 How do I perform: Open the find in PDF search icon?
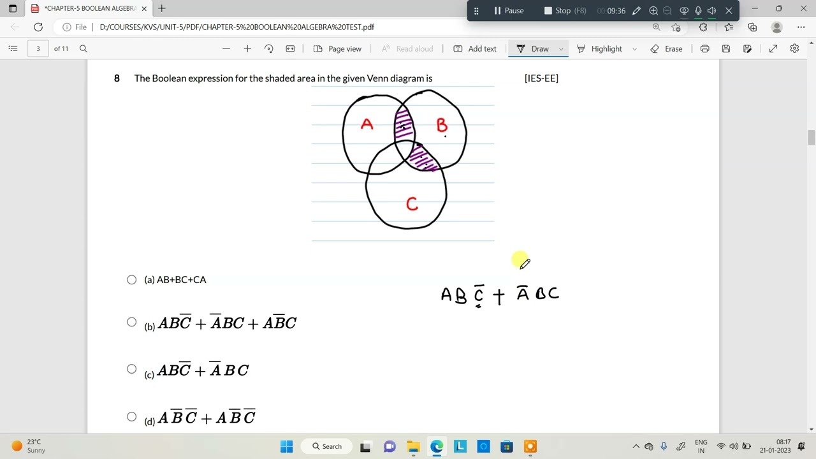pyautogui.click(x=84, y=48)
